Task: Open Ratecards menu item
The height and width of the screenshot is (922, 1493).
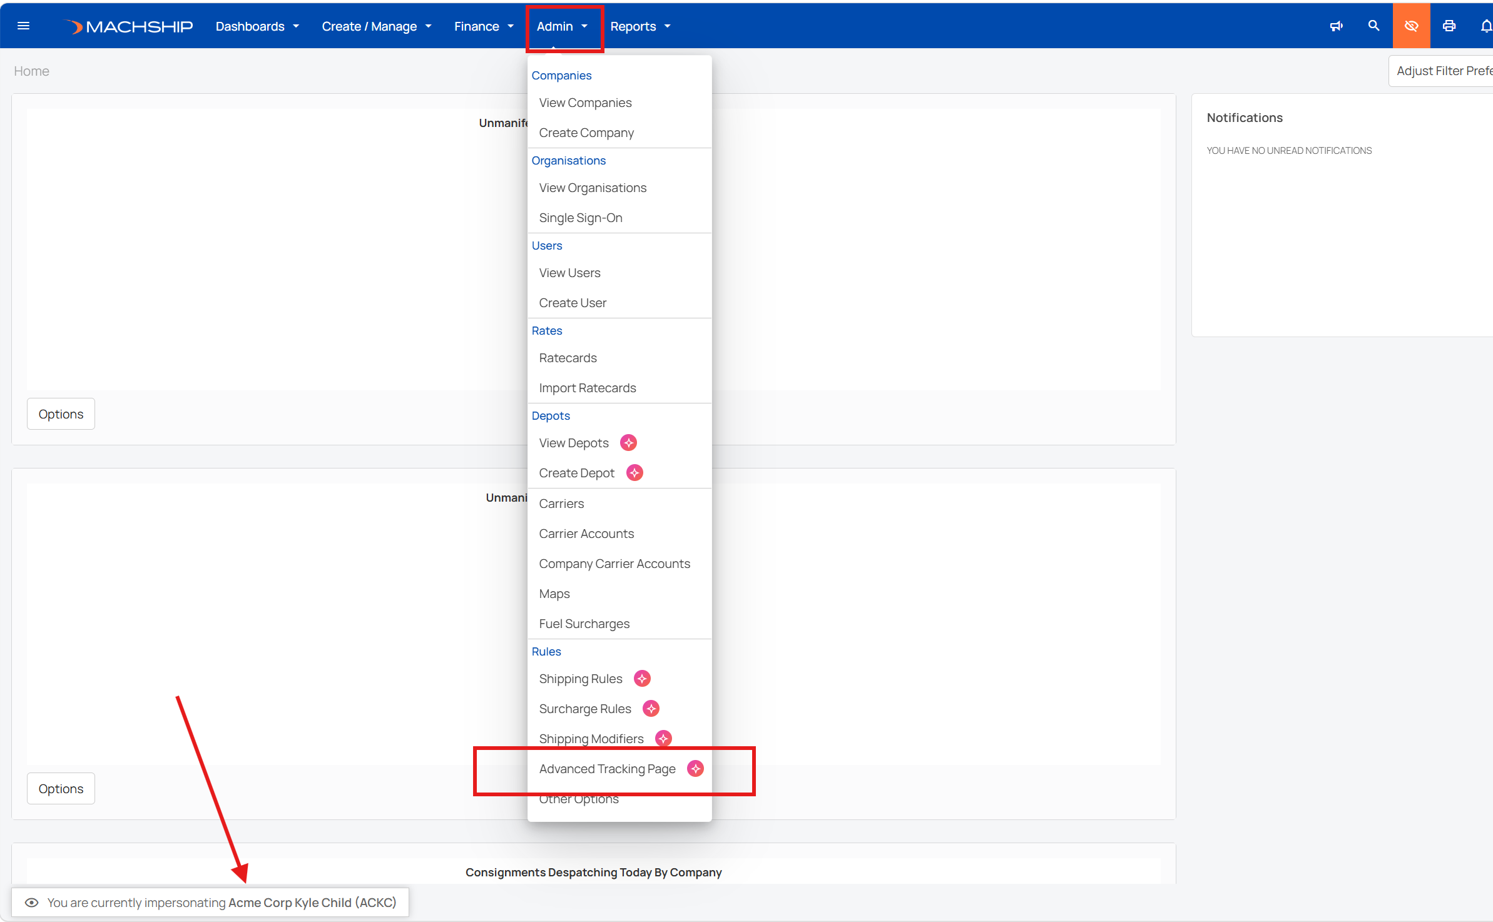Action: pyautogui.click(x=619, y=358)
